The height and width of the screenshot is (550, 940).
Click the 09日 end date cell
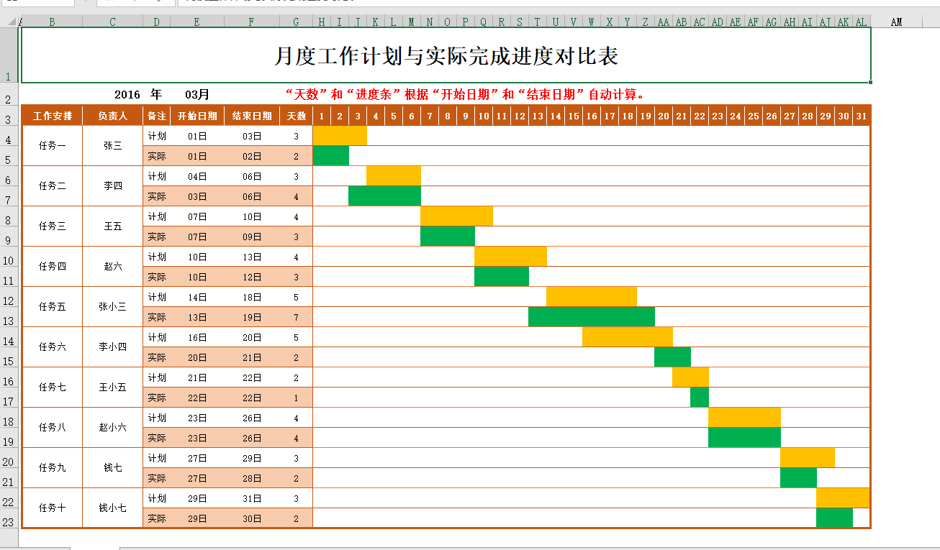click(x=252, y=237)
